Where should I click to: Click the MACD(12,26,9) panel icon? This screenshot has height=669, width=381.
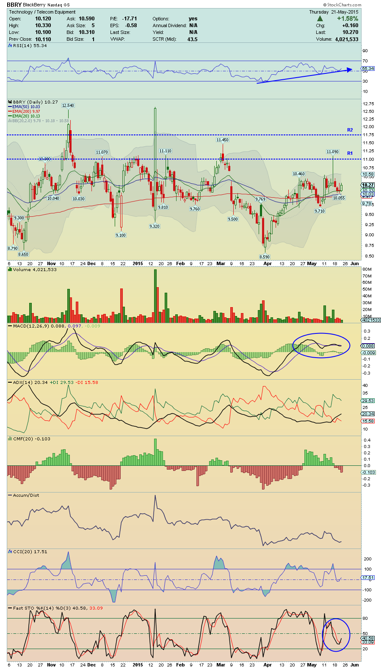(10, 326)
